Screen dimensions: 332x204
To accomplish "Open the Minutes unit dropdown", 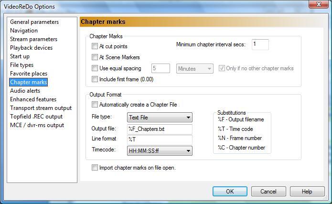I will [194, 69].
